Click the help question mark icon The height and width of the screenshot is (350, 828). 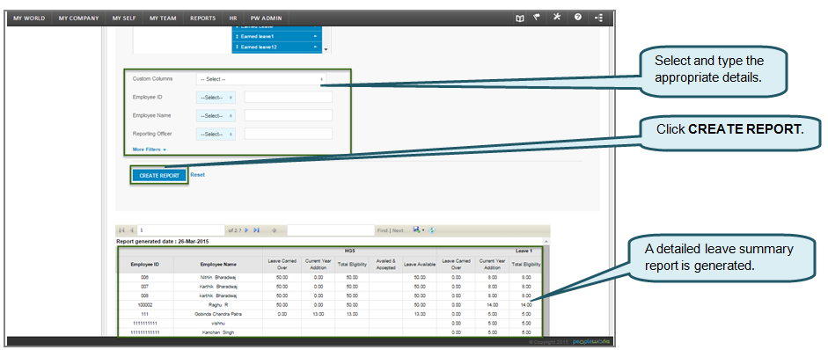pos(578,18)
